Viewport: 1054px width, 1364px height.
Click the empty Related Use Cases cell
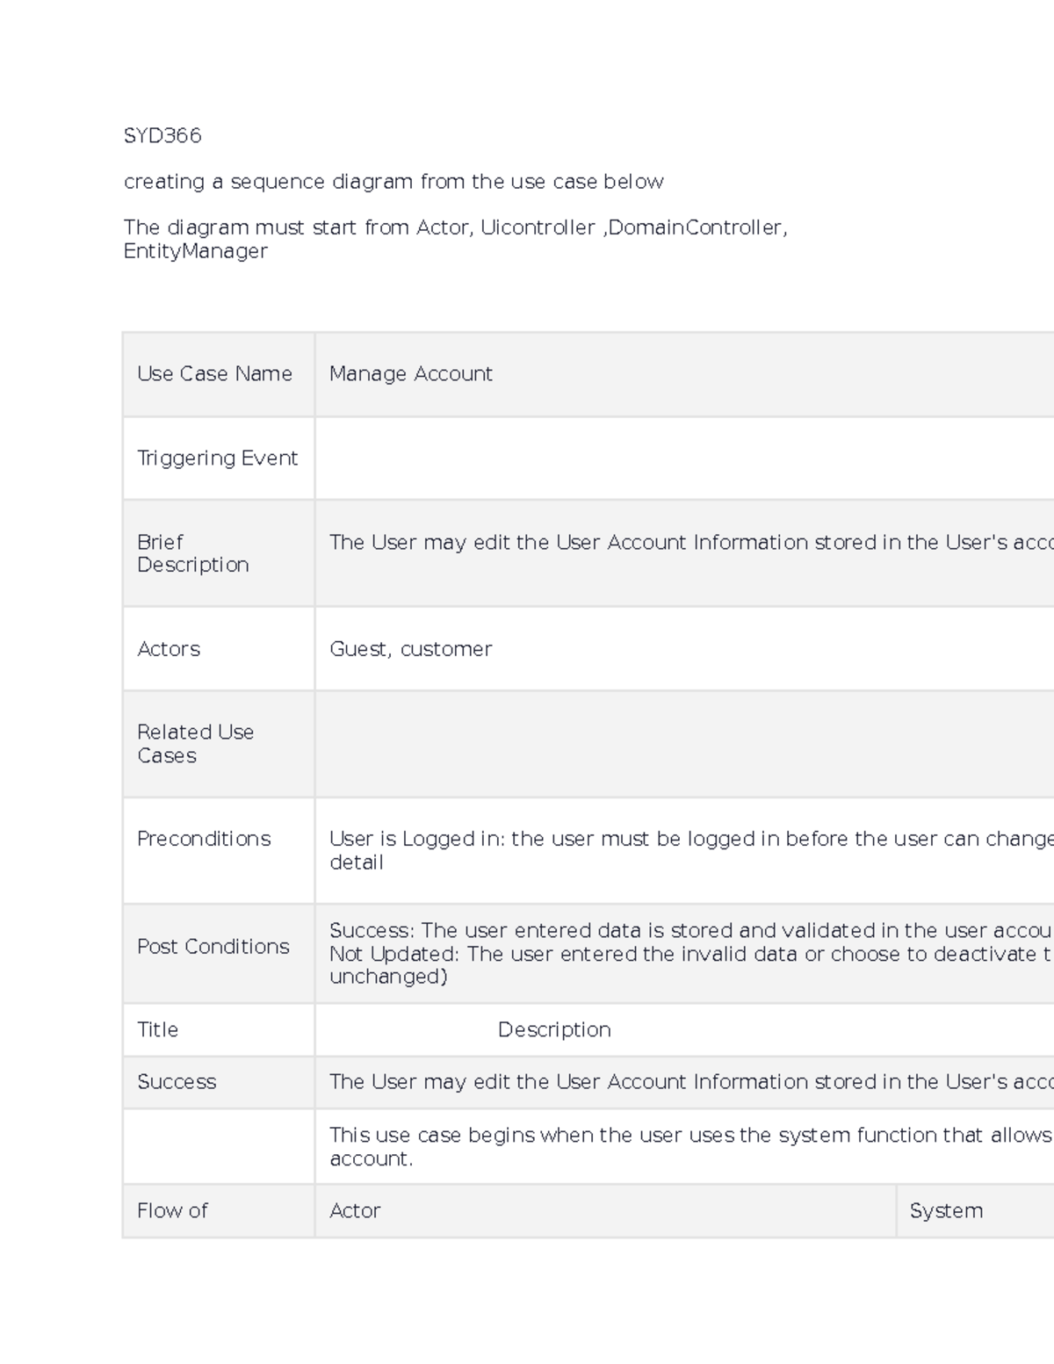point(615,744)
